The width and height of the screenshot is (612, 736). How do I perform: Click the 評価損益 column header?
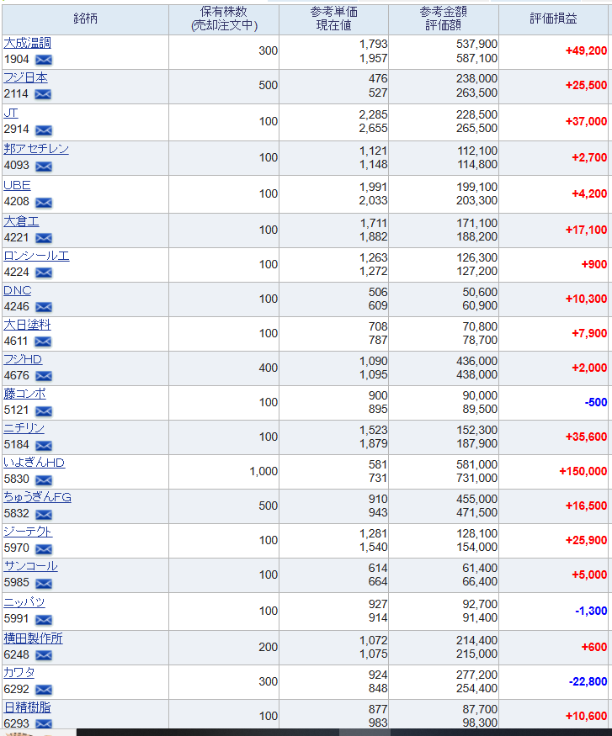553,19
